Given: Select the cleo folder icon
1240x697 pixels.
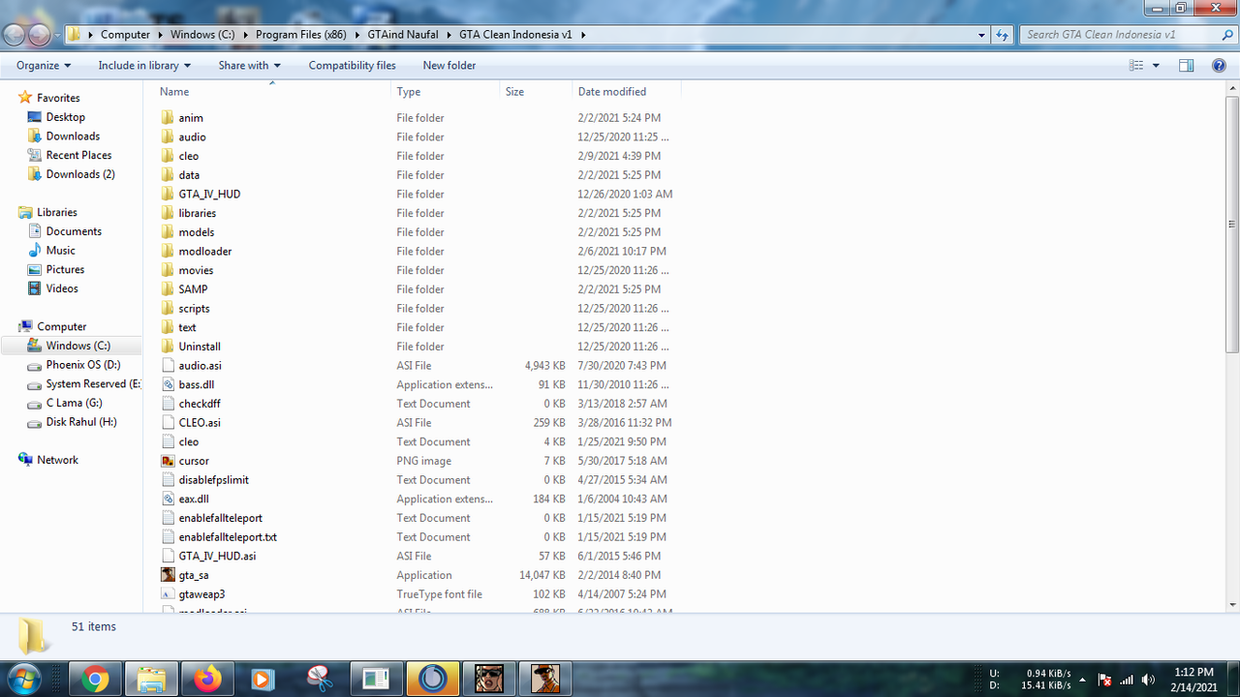Looking at the screenshot, I should click(168, 156).
